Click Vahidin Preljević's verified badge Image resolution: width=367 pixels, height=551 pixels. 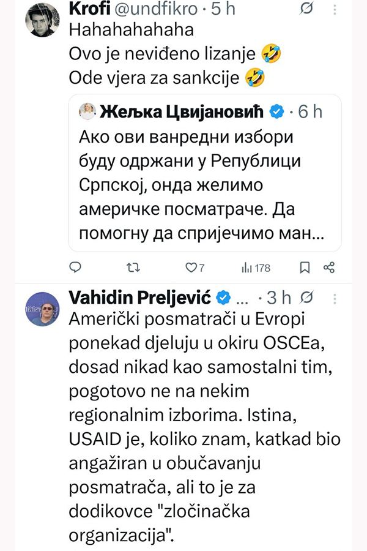pyautogui.click(x=224, y=298)
